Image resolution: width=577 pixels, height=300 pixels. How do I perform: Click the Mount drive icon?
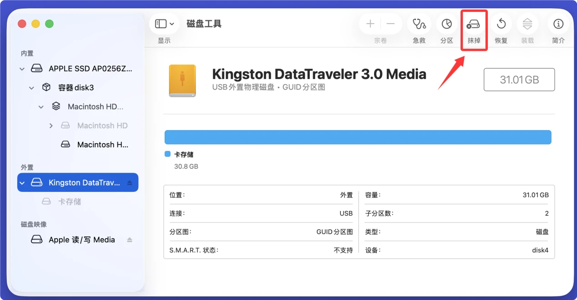click(527, 24)
